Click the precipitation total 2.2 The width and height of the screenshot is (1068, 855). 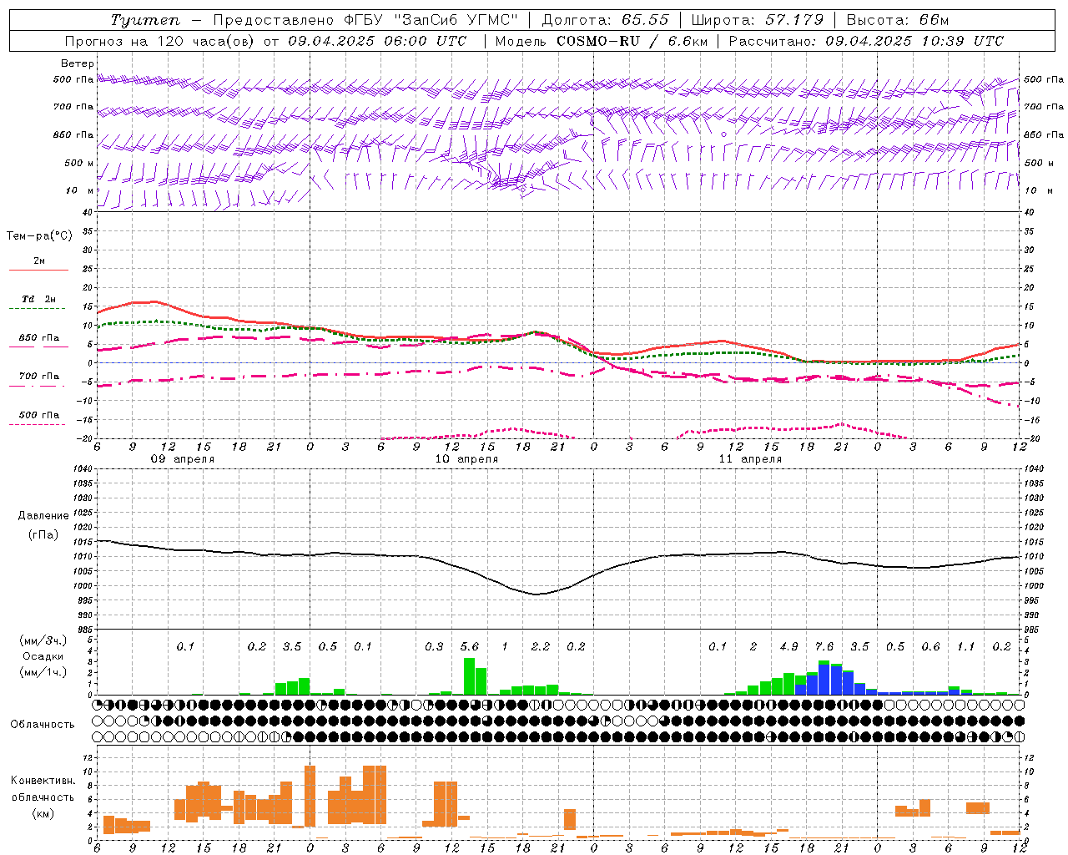pos(541,647)
